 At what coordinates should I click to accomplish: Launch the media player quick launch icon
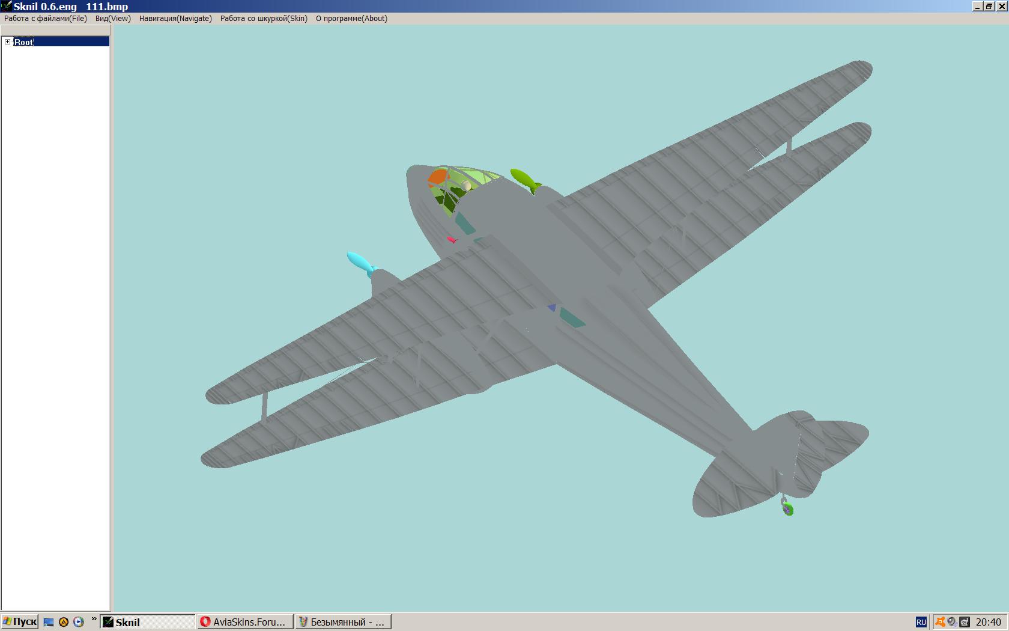pyautogui.click(x=78, y=622)
